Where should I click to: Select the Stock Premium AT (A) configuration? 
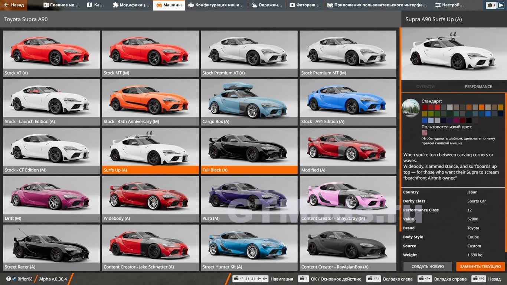click(x=249, y=53)
